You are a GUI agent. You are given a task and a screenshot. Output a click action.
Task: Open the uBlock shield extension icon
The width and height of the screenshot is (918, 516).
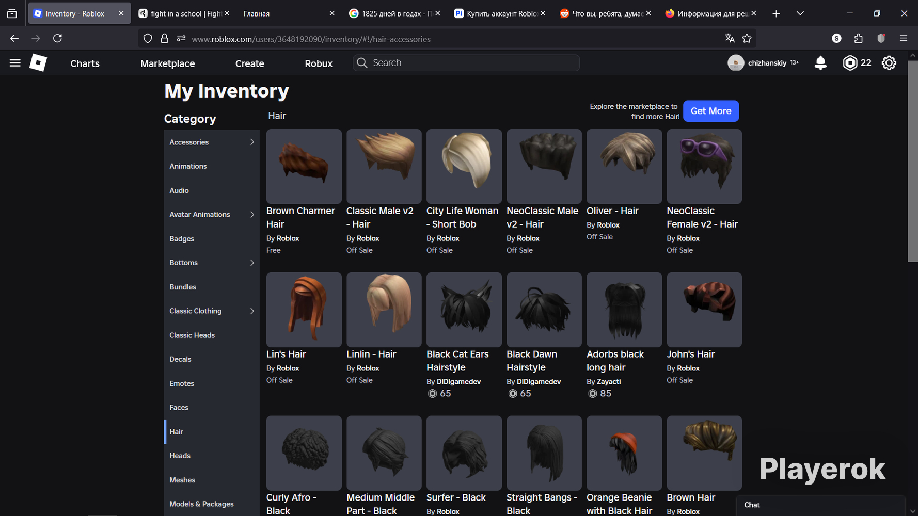click(x=881, y=38)
